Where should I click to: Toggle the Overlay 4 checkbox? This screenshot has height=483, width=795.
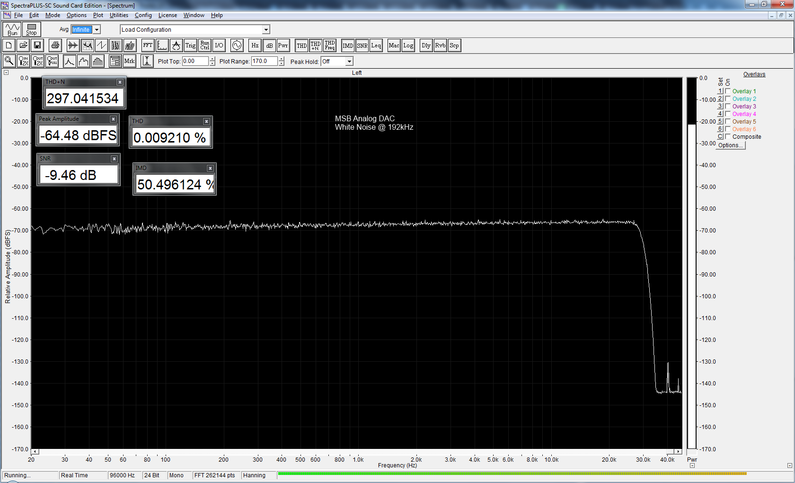pyautogui.click(x=728, y=114)
